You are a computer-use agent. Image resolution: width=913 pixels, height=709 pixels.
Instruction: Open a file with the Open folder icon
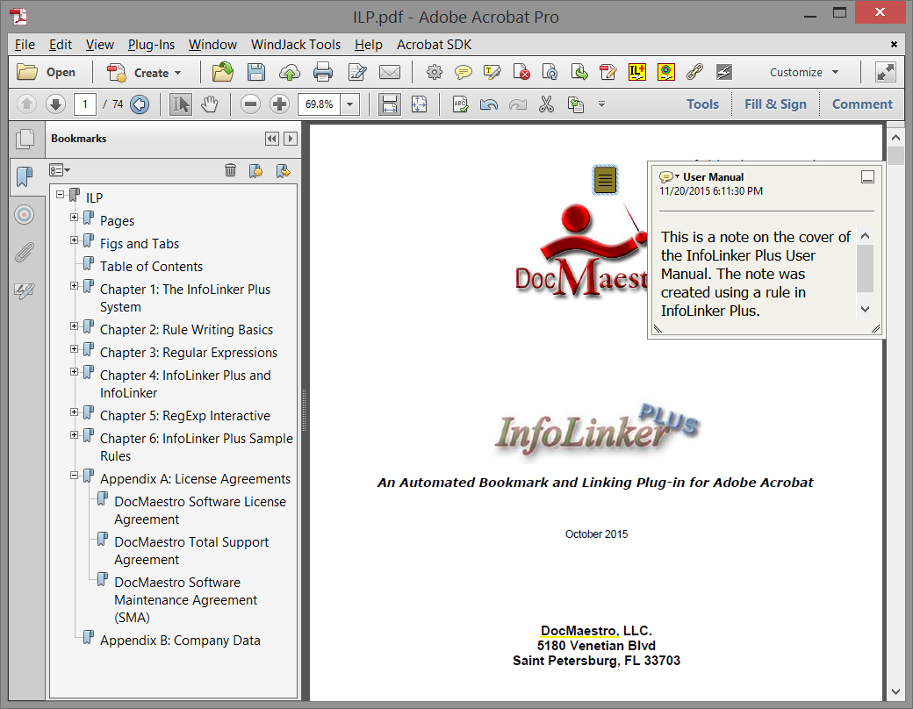click(x=27, y=72)
